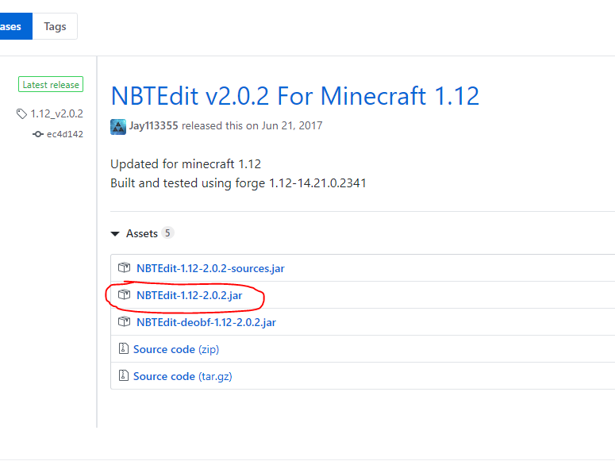Open the 1.12_v2.0.2 tag link
The width and height of the screenshot is (615, 461).
click(57, 113)
